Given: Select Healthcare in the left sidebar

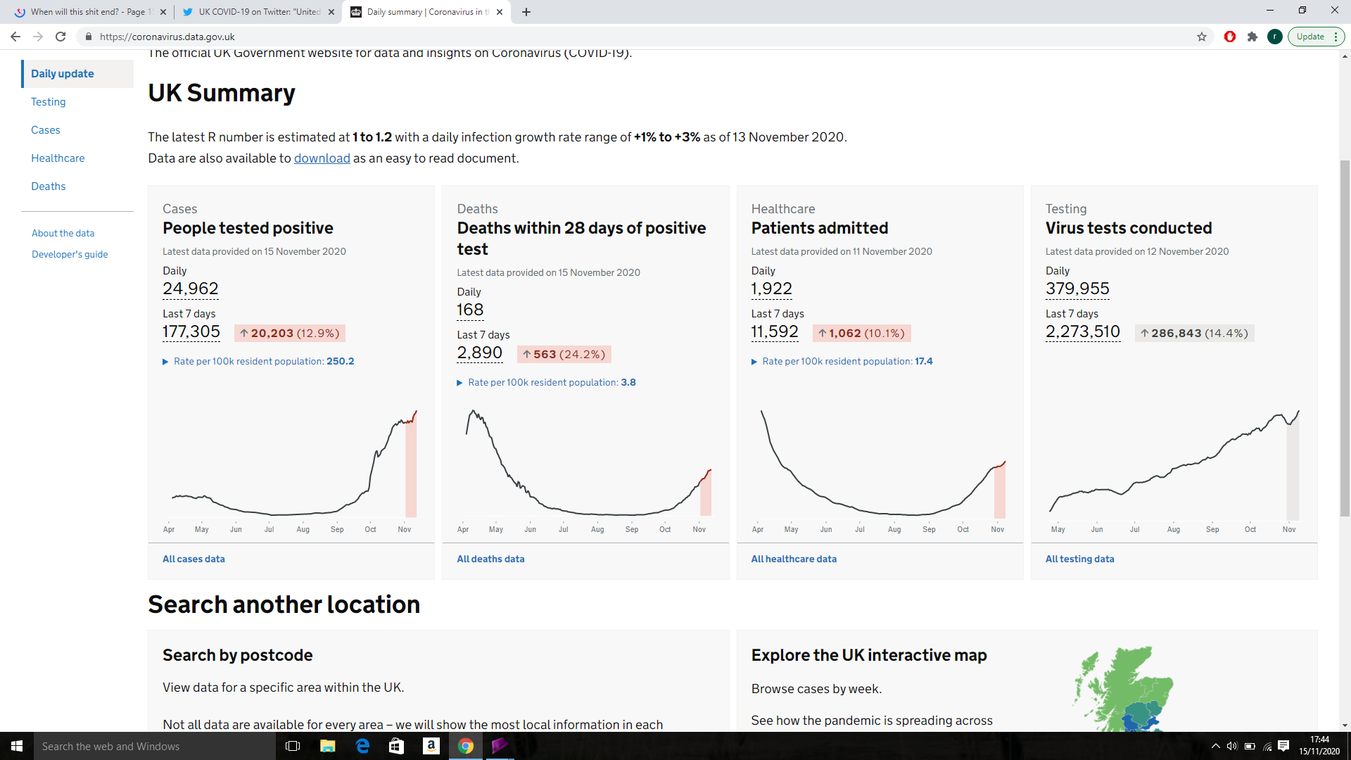Looking at the screenshot, I should pyautogui.click(x=58, y=158).
